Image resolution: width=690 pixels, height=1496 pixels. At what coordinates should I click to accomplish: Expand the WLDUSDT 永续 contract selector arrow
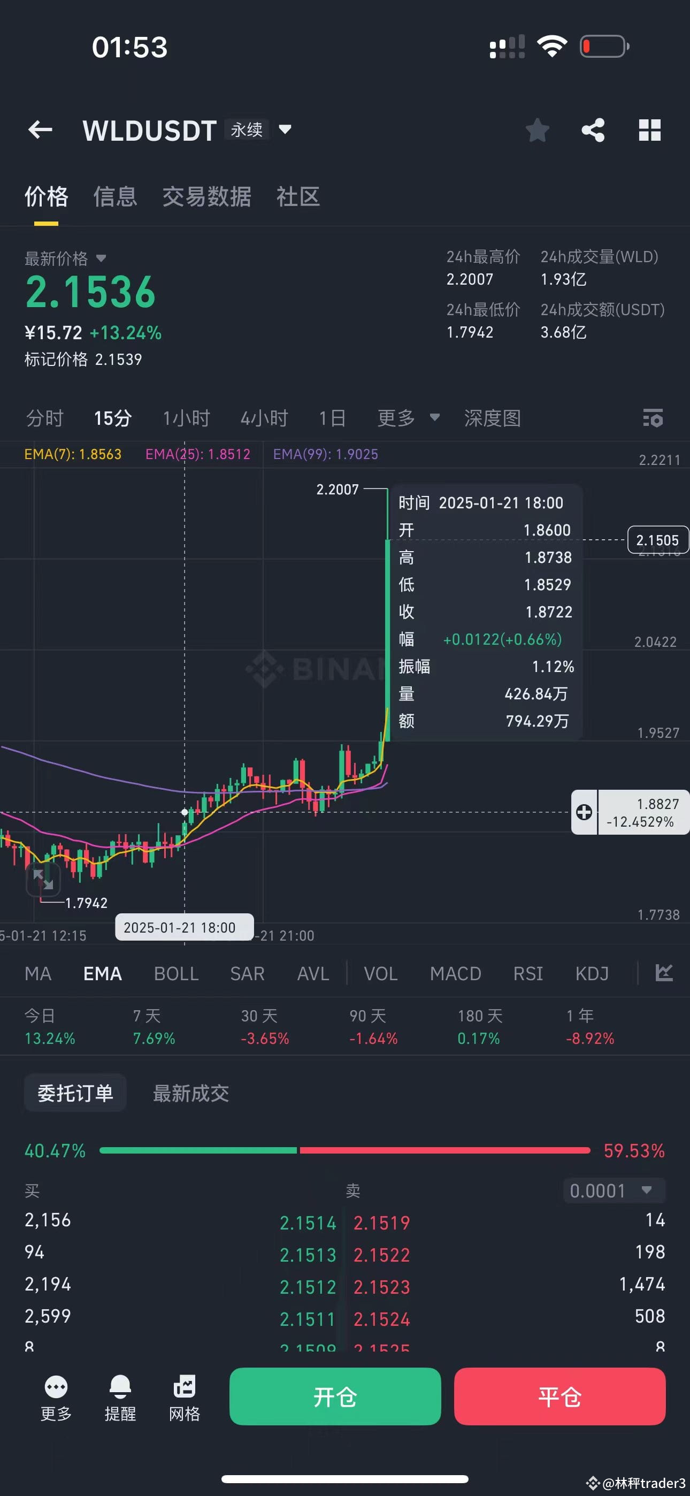point(285,129)
